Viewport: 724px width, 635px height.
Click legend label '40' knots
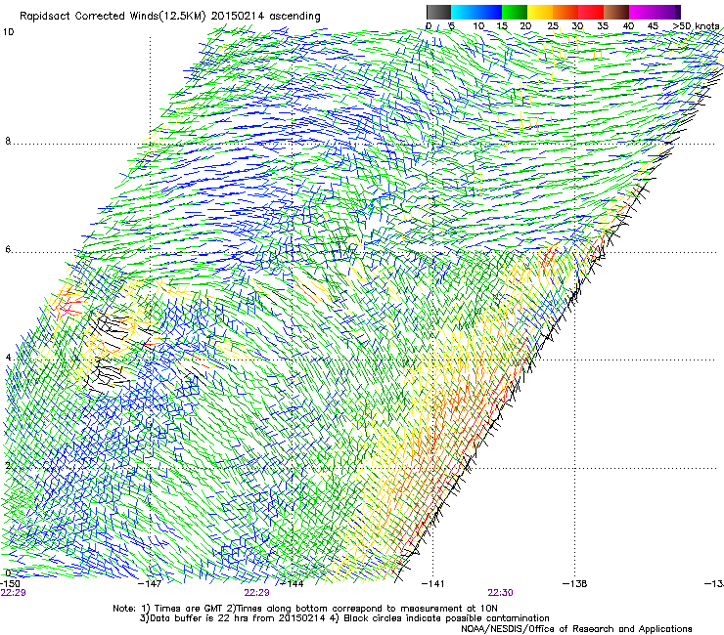coord(628,26)
